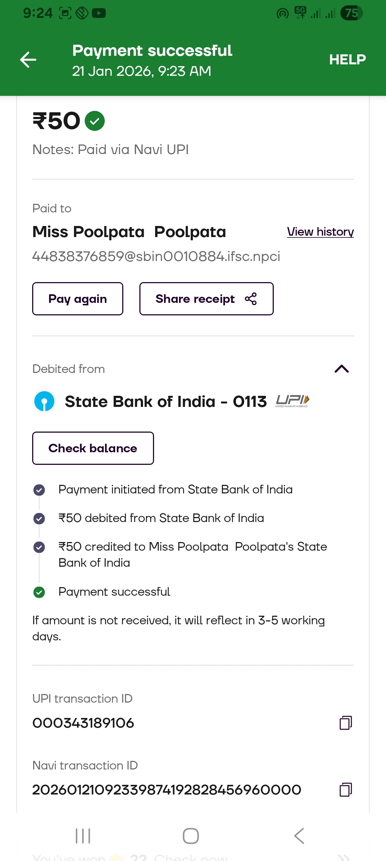Open HELP for this payment
386x861 pixels.
pos(347,60)
